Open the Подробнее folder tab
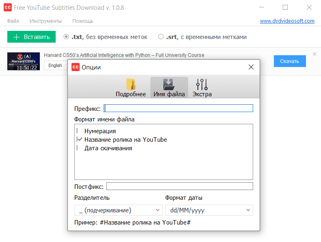Screen dimensions: 321x242 click(130, 88)
